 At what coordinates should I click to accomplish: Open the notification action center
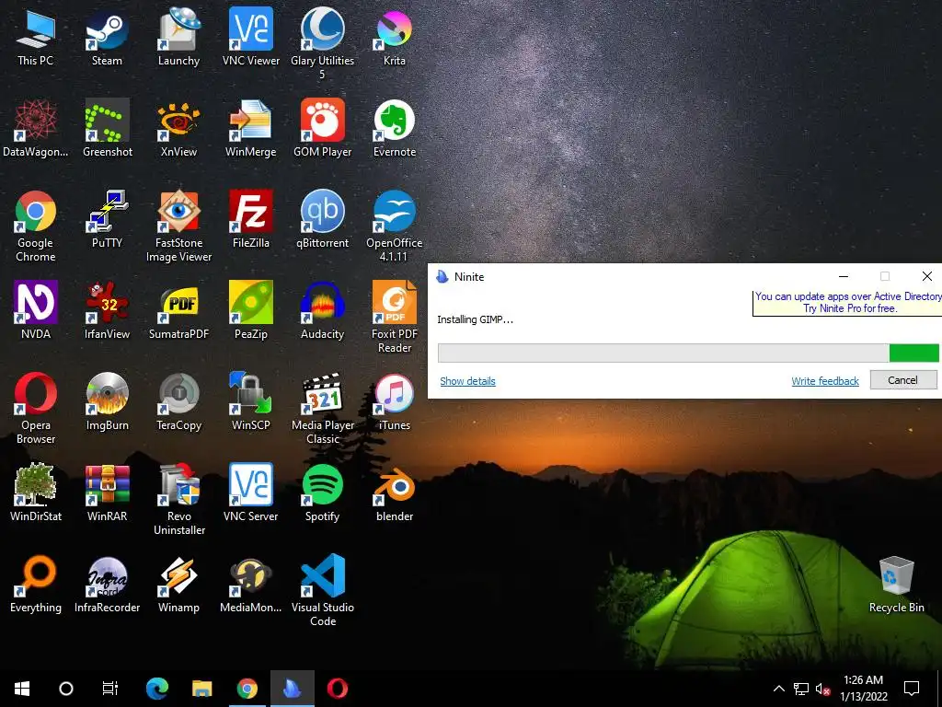click(912, 689)
